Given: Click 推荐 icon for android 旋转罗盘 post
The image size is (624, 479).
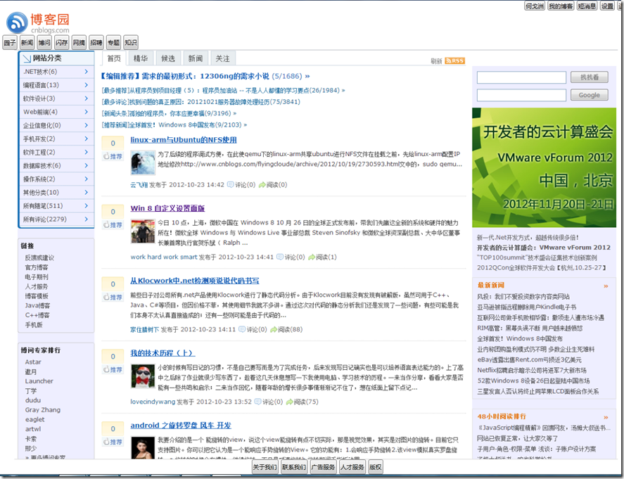Looking at the screenshot, I should pyautogui.click(x=106, y=442).
